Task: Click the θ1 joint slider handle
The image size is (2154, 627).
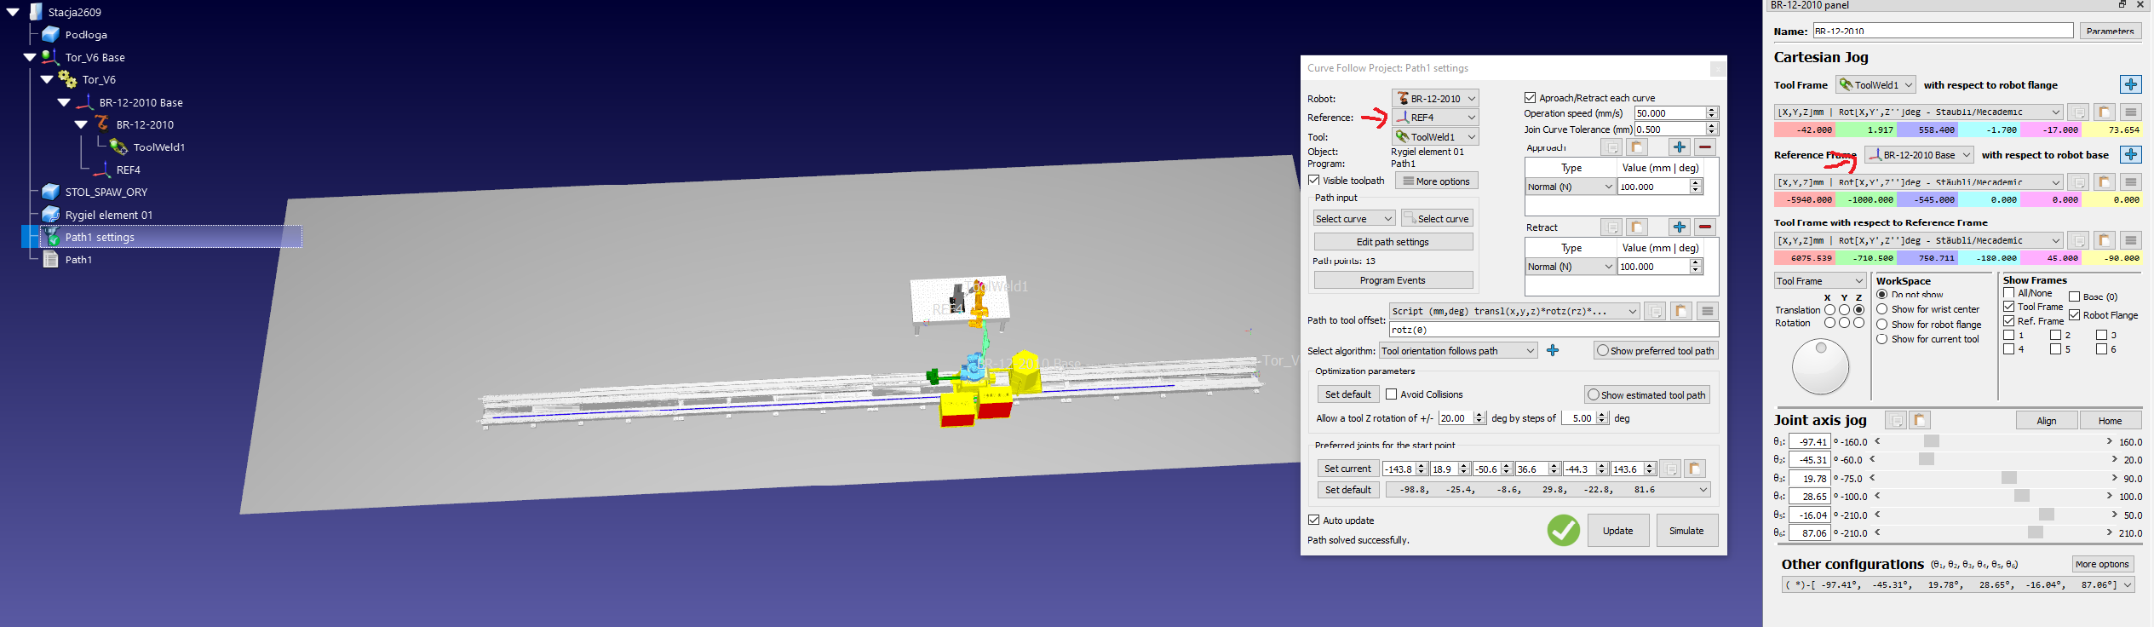Action: (1931, 441)
